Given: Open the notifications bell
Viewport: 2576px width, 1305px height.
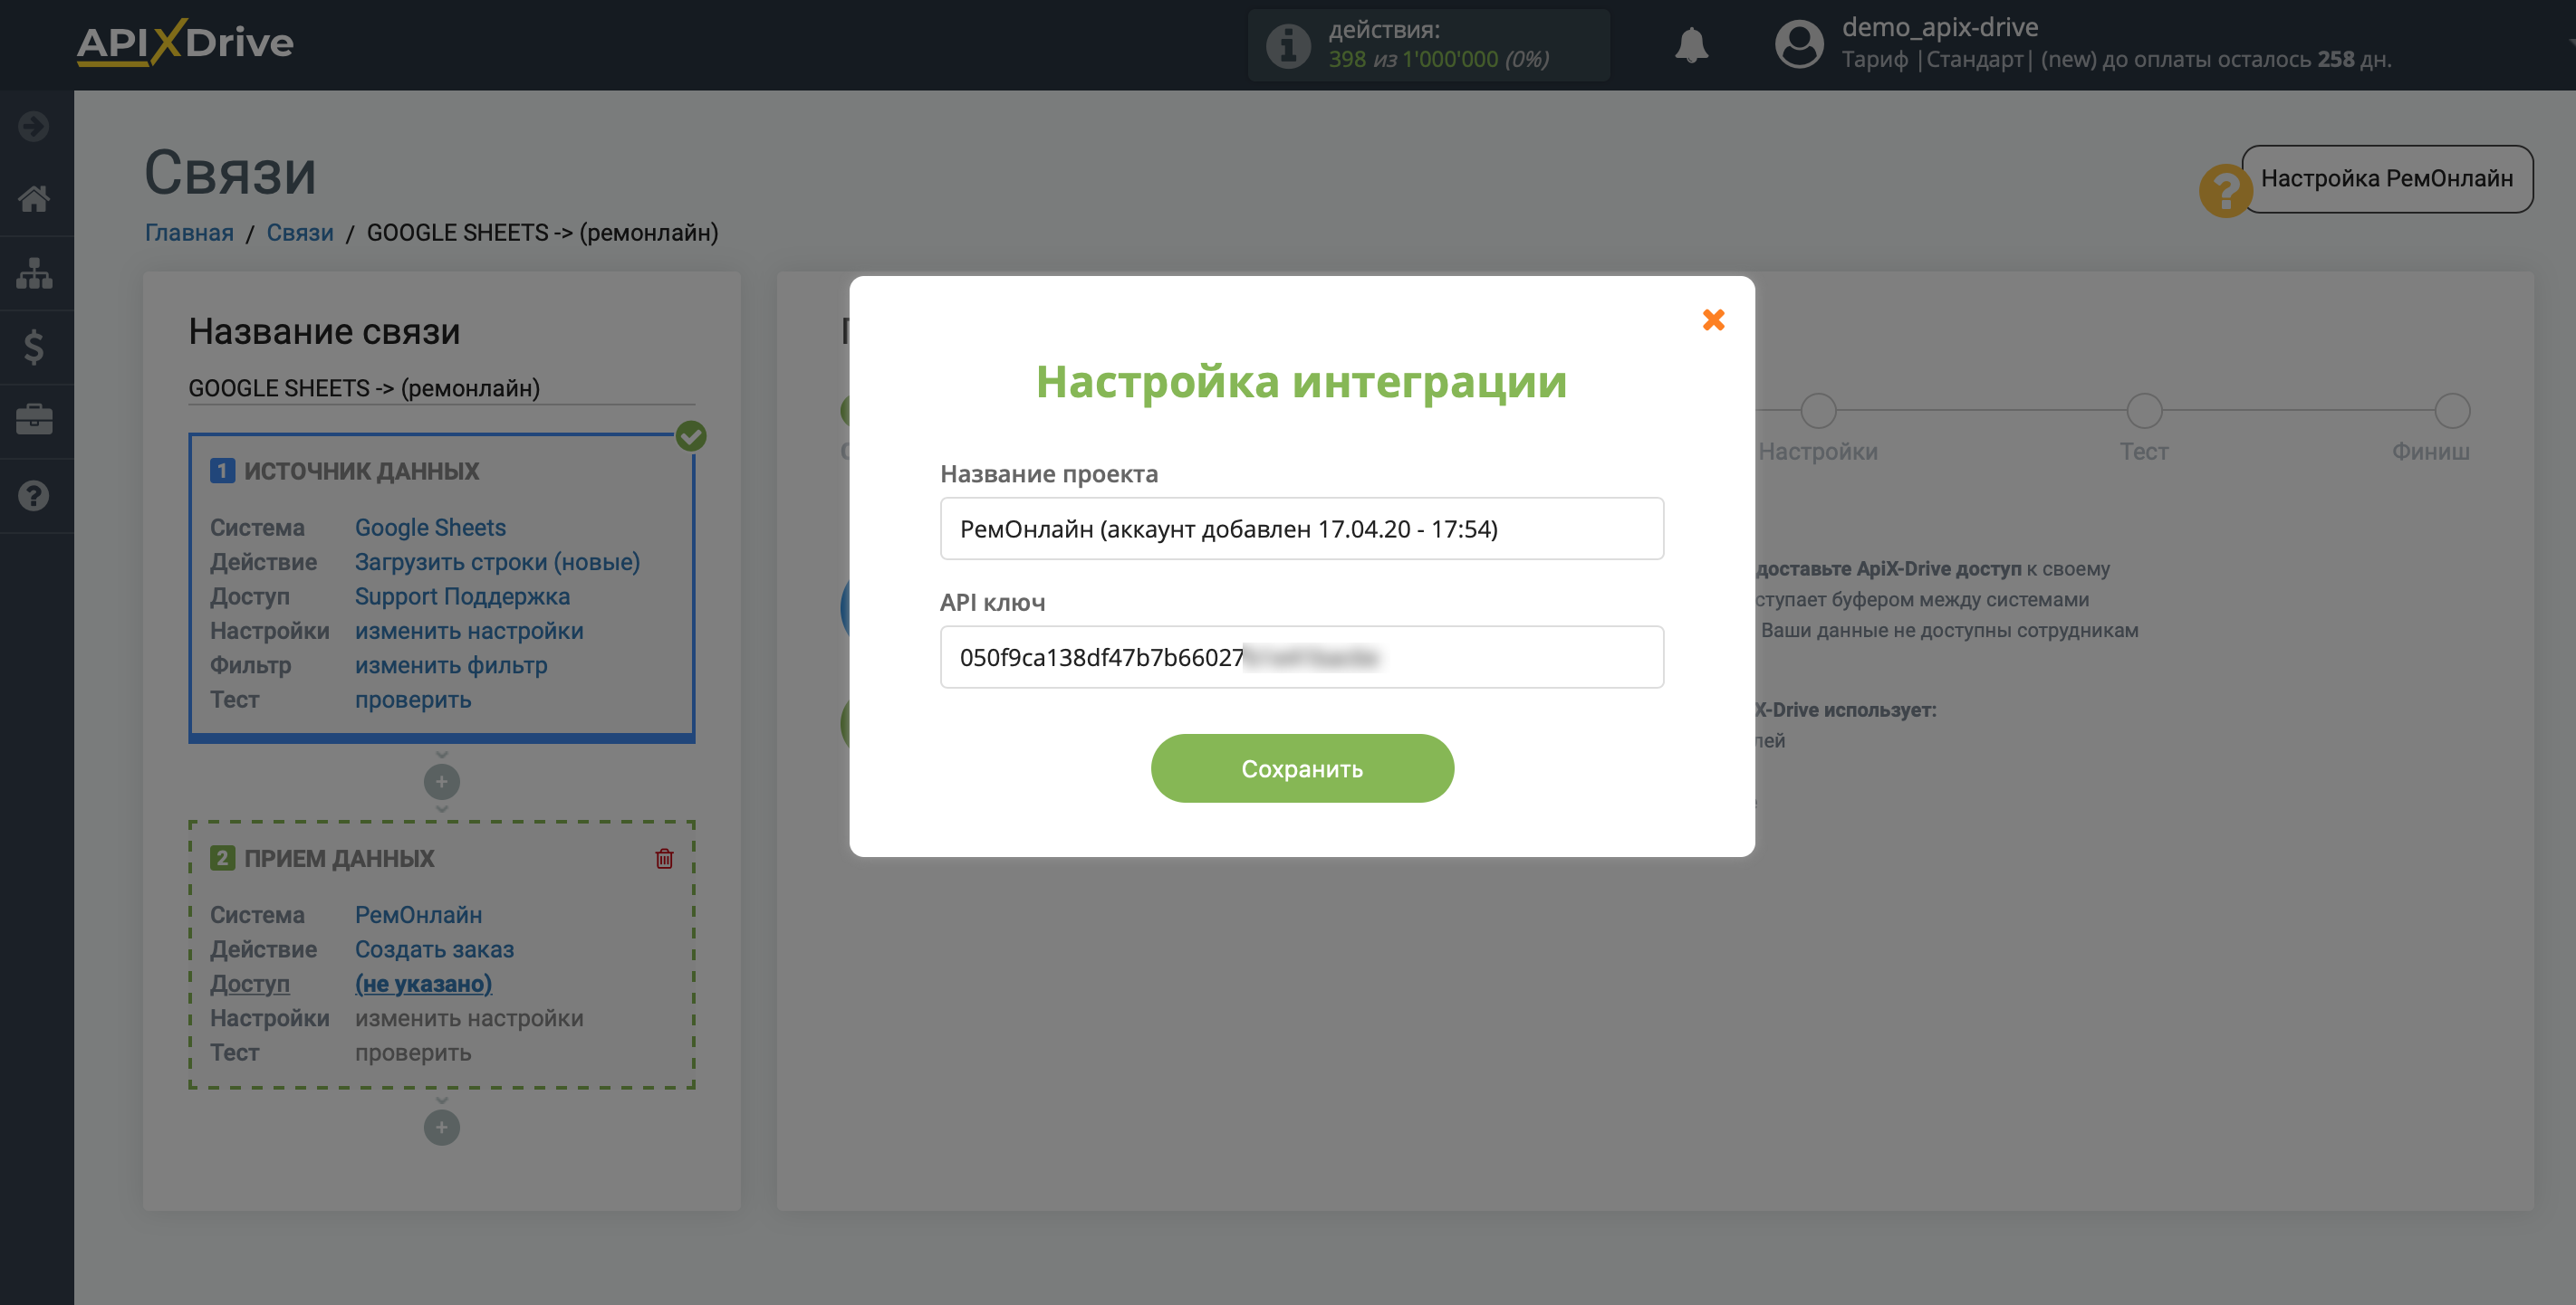Looking at the screenshot, I should tap(1691, 45).
